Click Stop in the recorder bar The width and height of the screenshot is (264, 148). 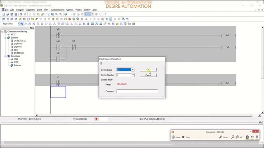(186, 137)
